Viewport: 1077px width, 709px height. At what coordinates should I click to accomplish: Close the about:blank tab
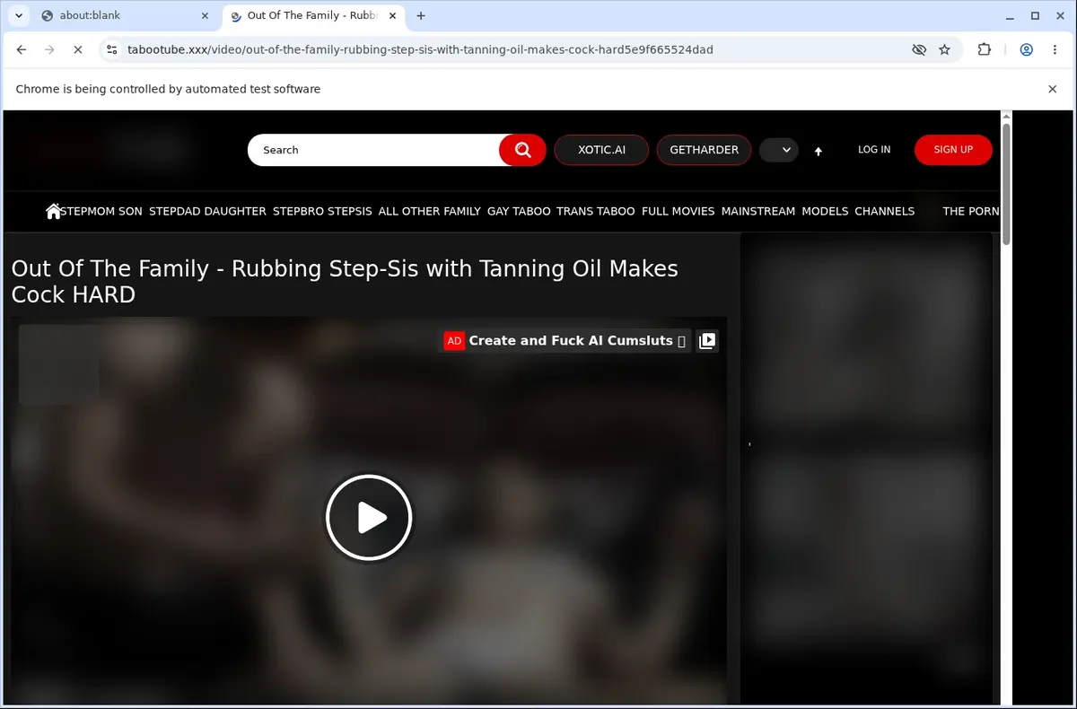[205, 15]
